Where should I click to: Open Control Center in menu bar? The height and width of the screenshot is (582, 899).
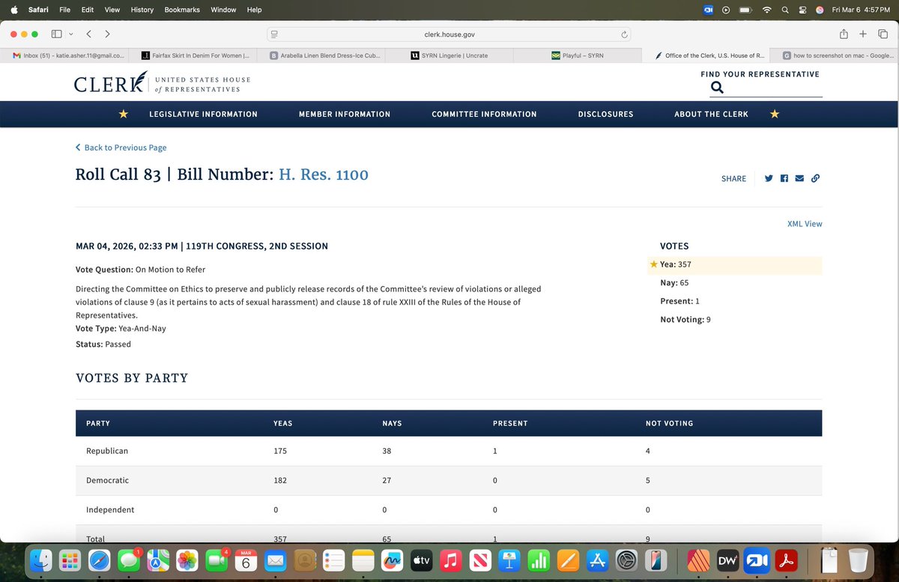tap(802, 10)
